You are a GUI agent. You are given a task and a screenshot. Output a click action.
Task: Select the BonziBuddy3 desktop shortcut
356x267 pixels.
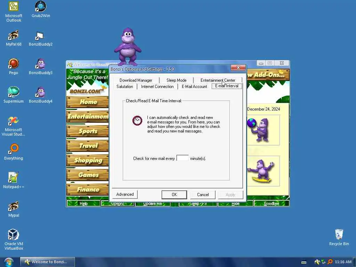pyautogui.click(x=41, y=66)
